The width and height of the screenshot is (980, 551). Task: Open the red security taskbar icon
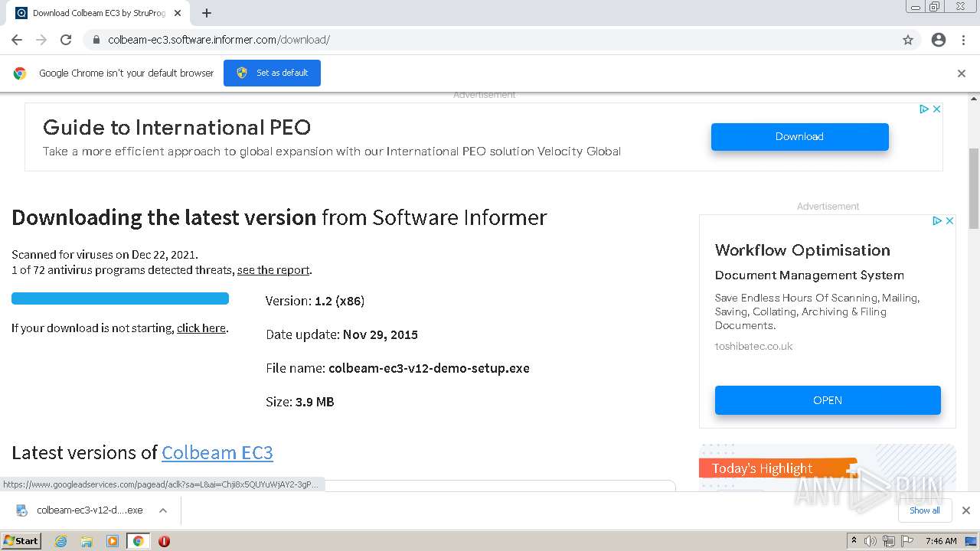click(x=164, y=541)
